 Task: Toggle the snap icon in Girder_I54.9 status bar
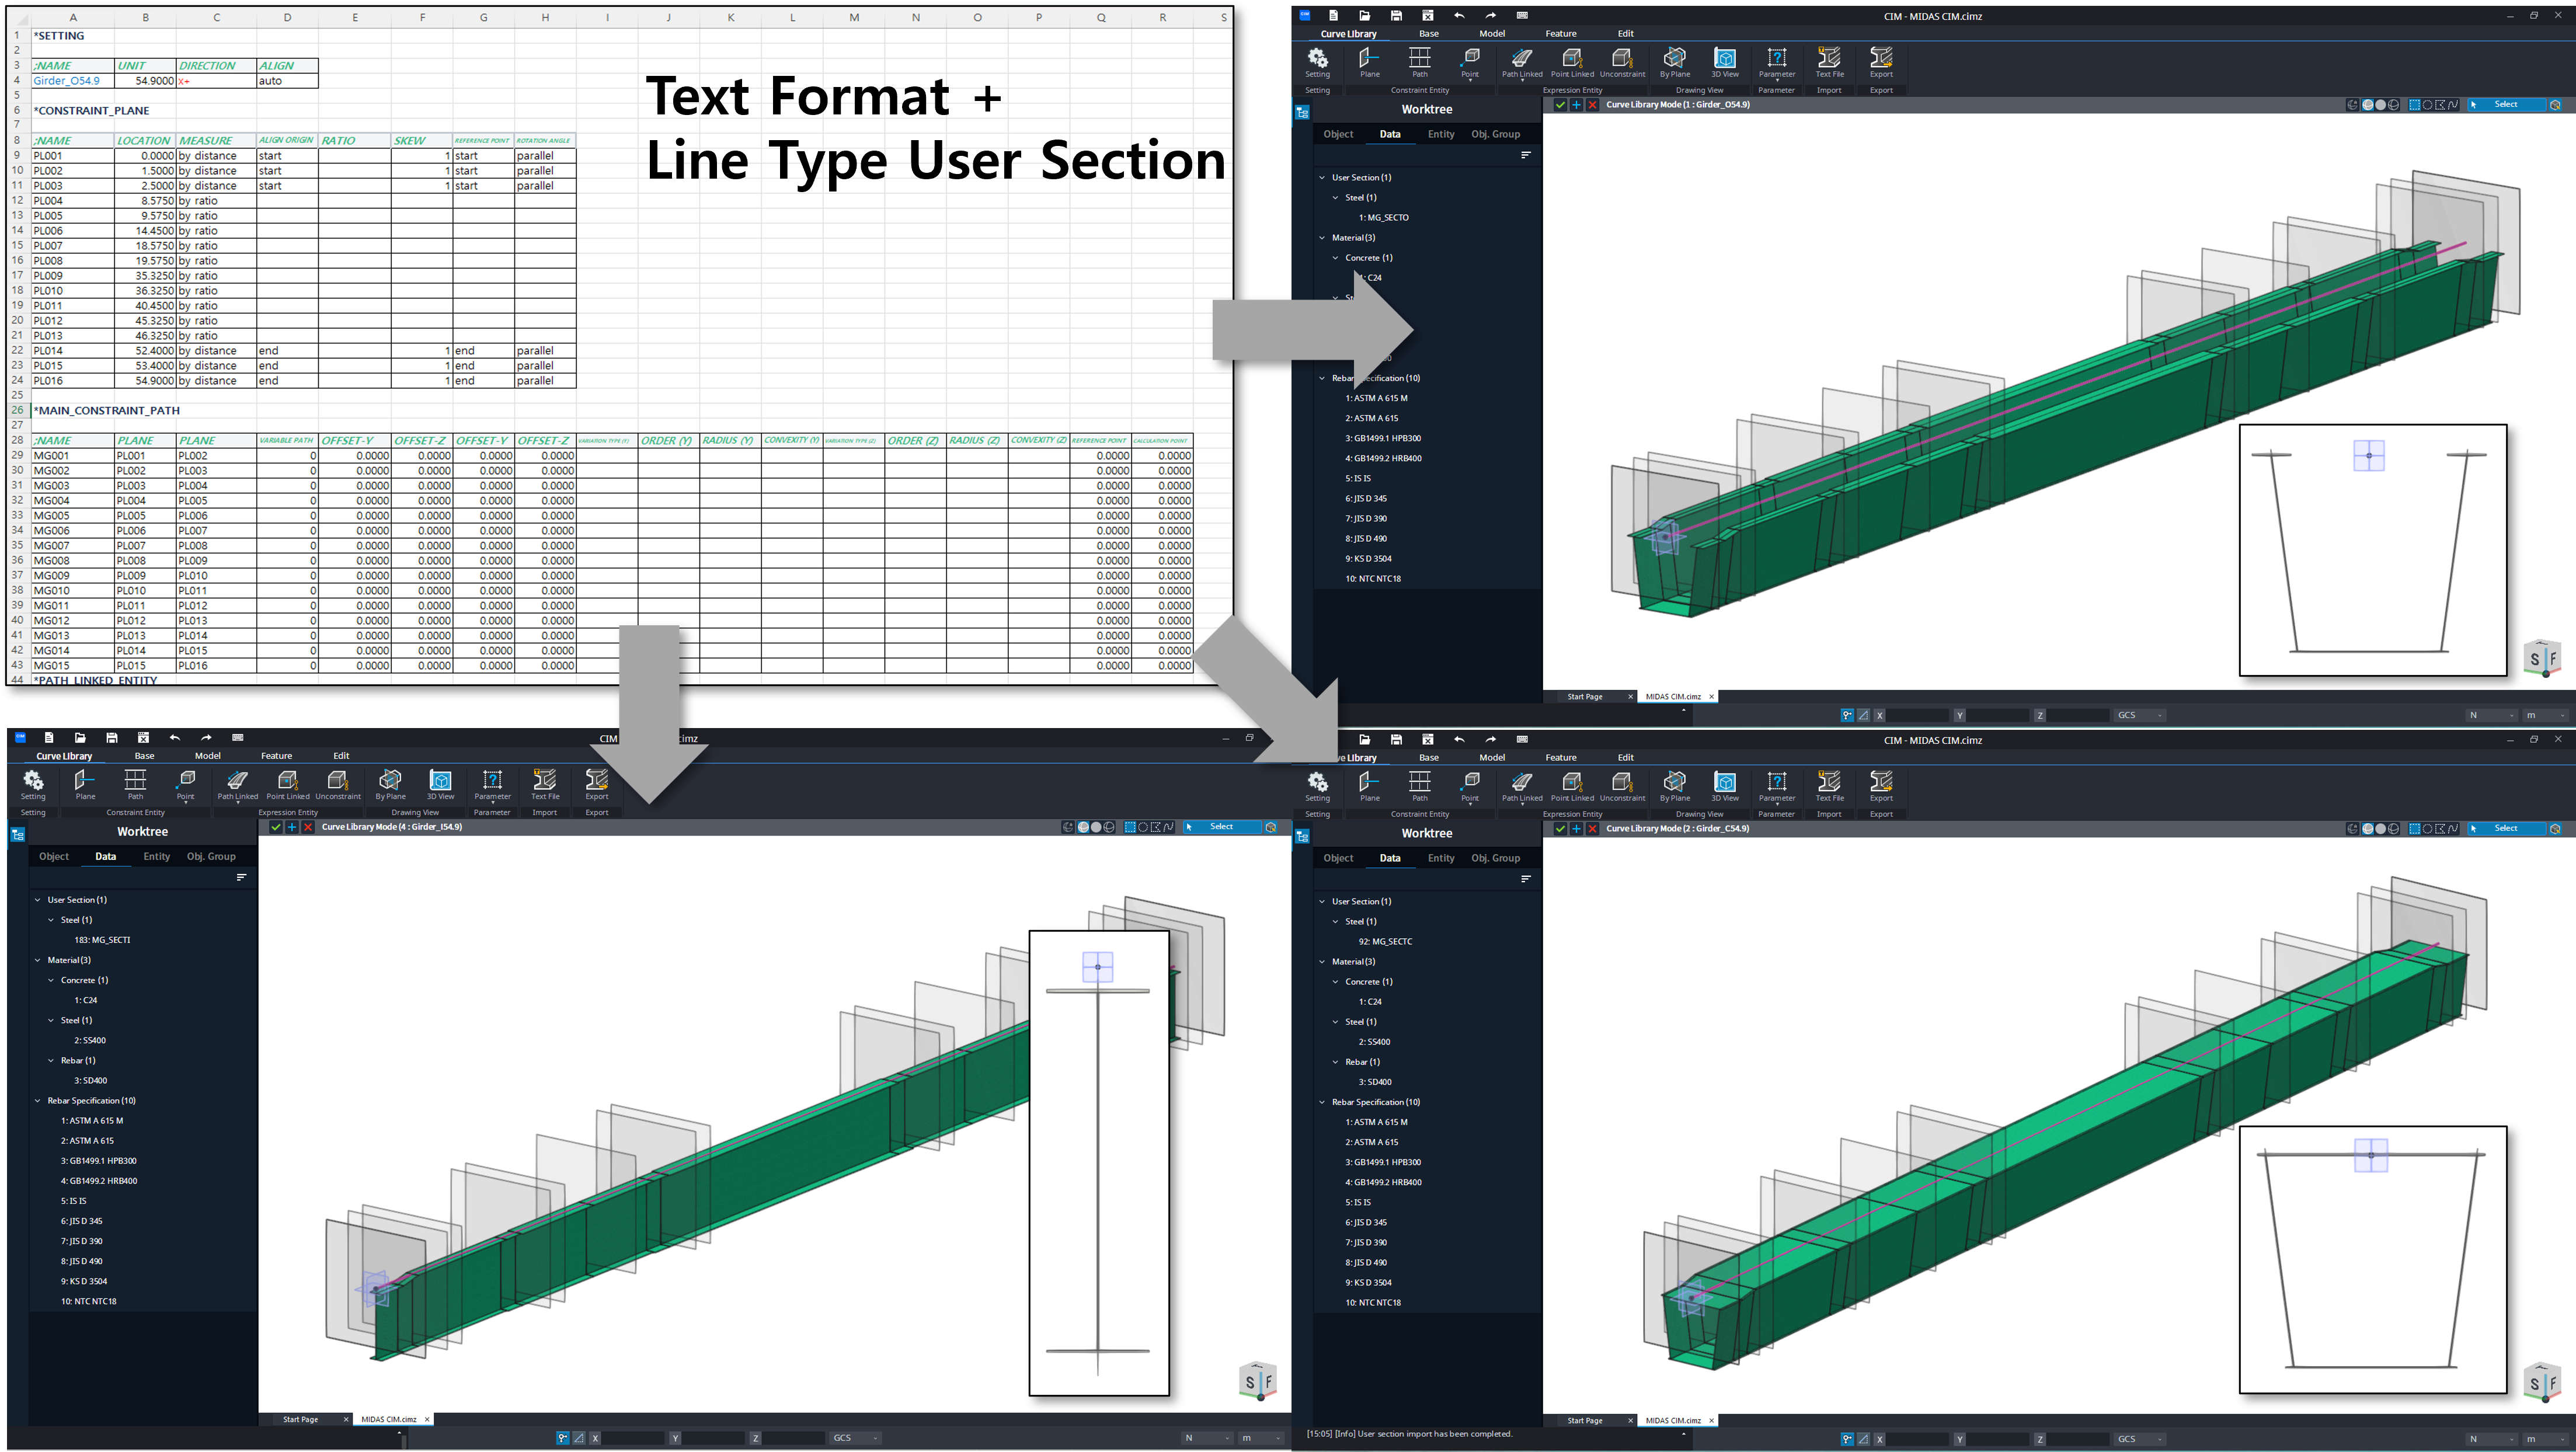[563, 1438]
